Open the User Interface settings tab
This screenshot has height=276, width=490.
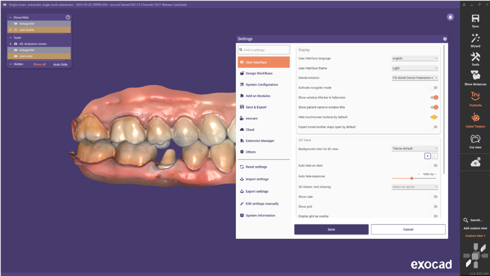point(264,62)
